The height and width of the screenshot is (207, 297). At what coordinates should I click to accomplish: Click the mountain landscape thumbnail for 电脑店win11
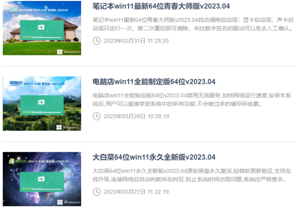[42, 103]
